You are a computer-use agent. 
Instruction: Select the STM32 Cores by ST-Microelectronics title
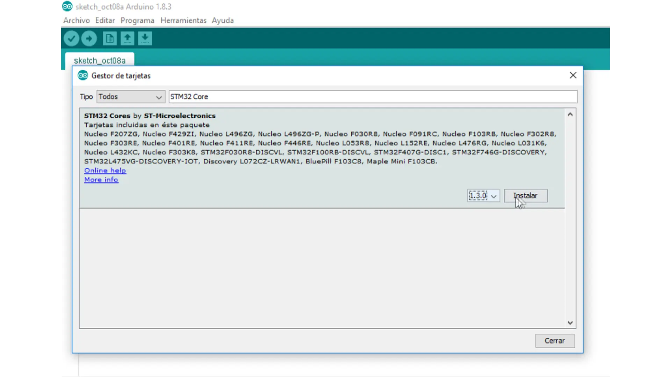pos(150,116)
